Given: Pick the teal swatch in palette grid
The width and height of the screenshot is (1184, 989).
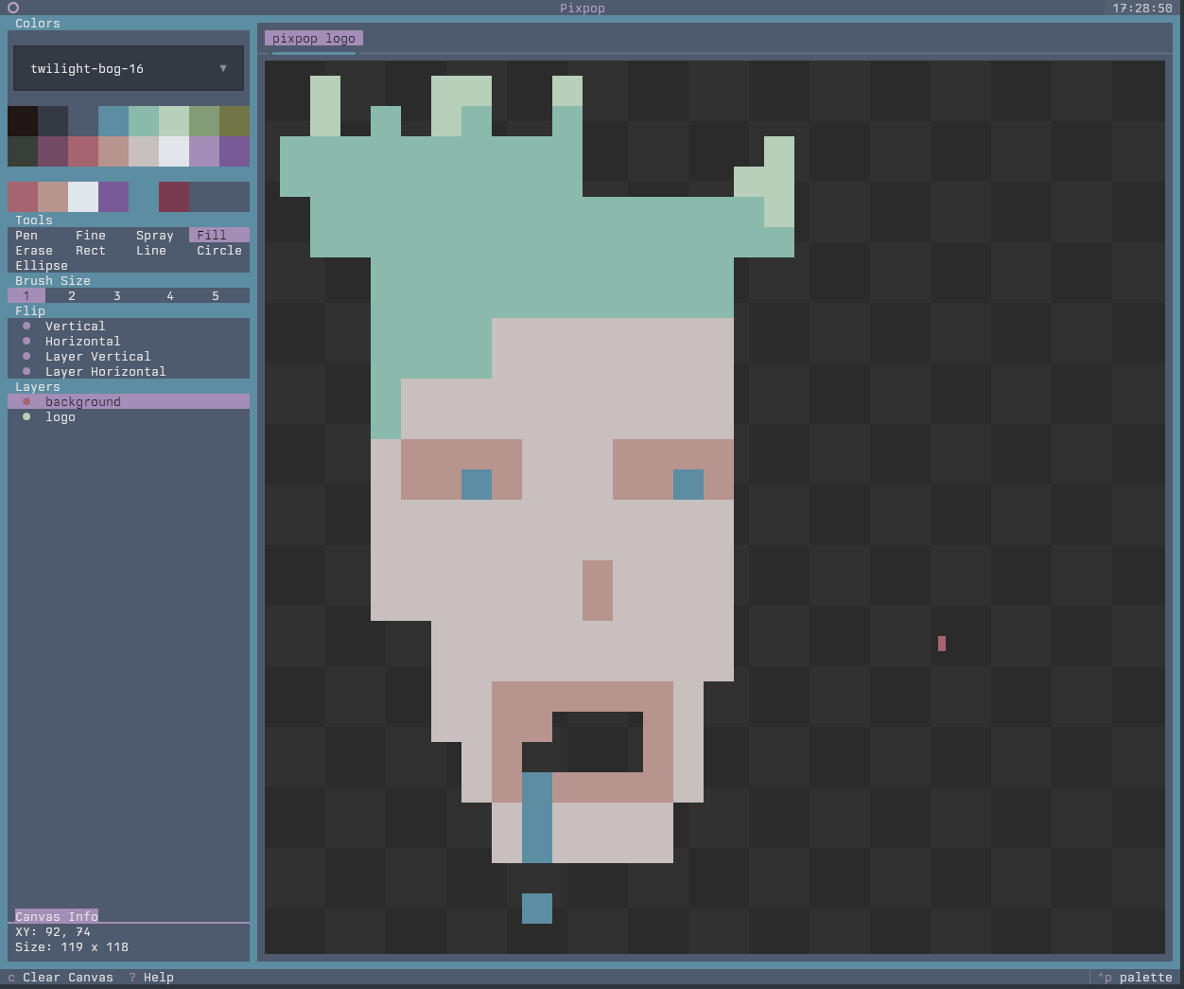Looking at the screenshot, I should pos(144,121).
